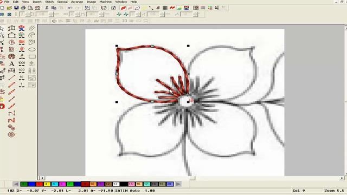Screen dimensions: 347x195
Task: Open the Help menu
Action: [x=134, y=2]
